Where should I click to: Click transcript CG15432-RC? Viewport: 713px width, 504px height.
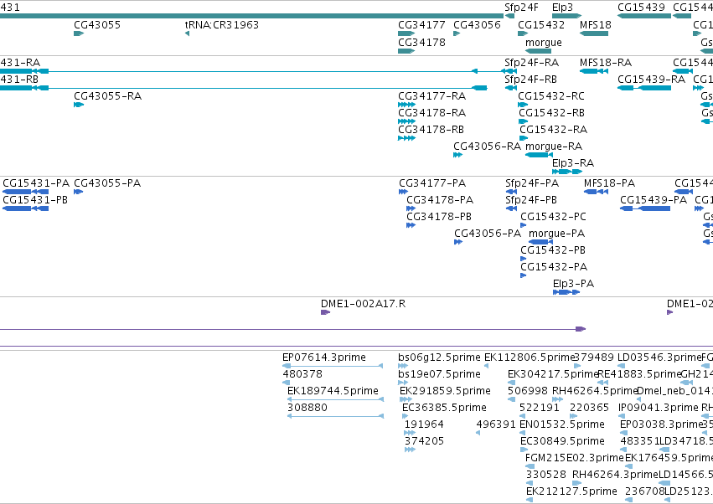551,96
